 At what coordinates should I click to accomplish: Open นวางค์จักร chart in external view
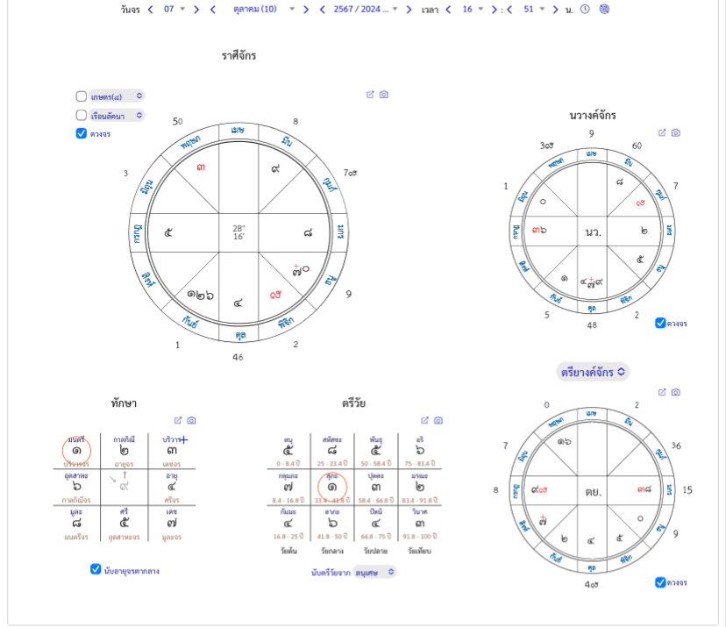tap(662, 132)
